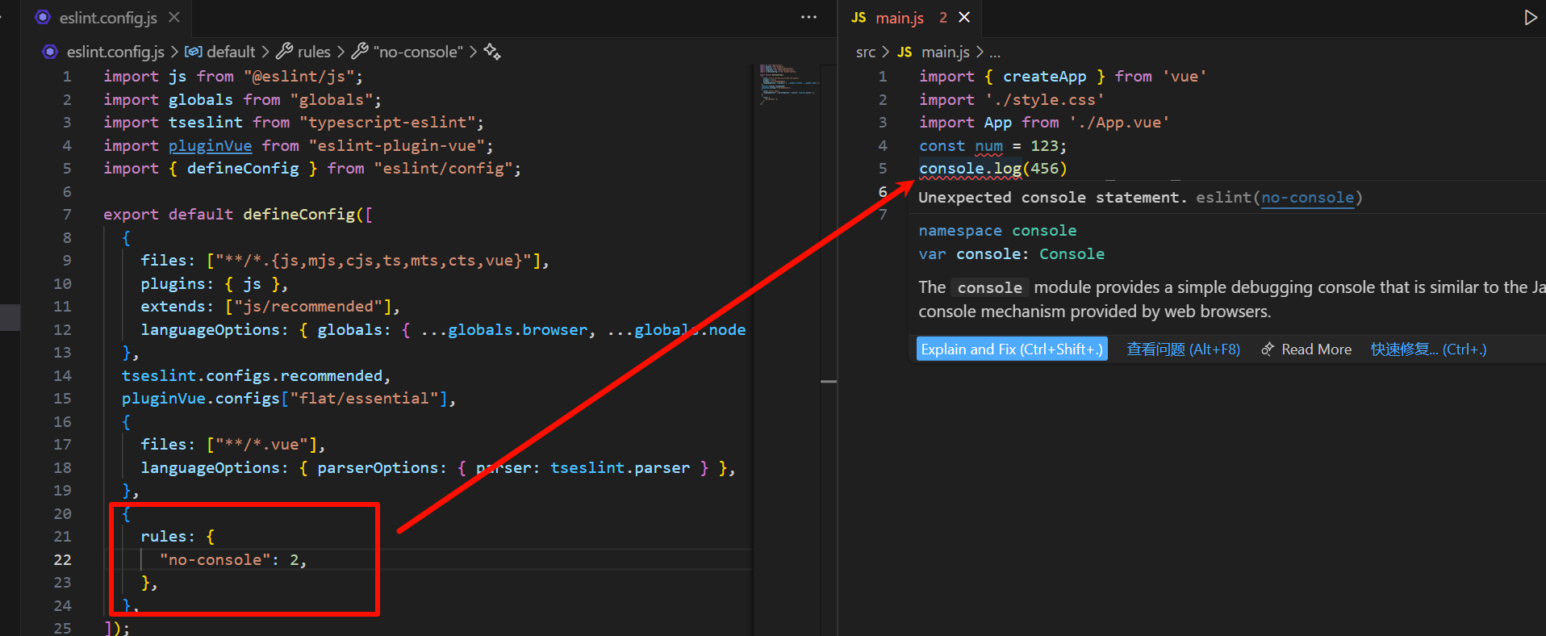This screenshot has height=636, width=1546.
Task: Click the sparkle icon next to Read More
Action: coord(1268,349)
